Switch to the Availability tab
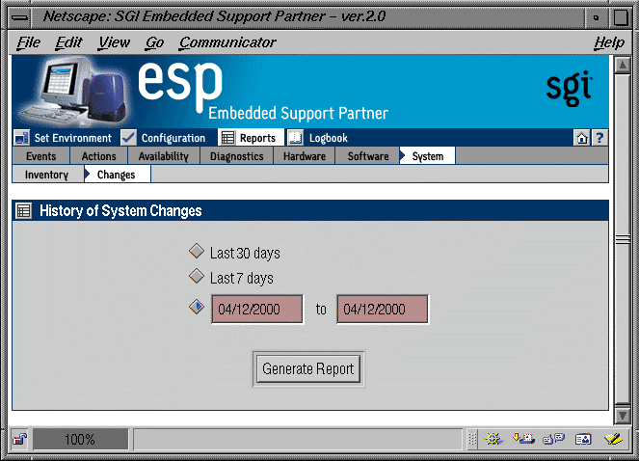 (x=164, y=156)
